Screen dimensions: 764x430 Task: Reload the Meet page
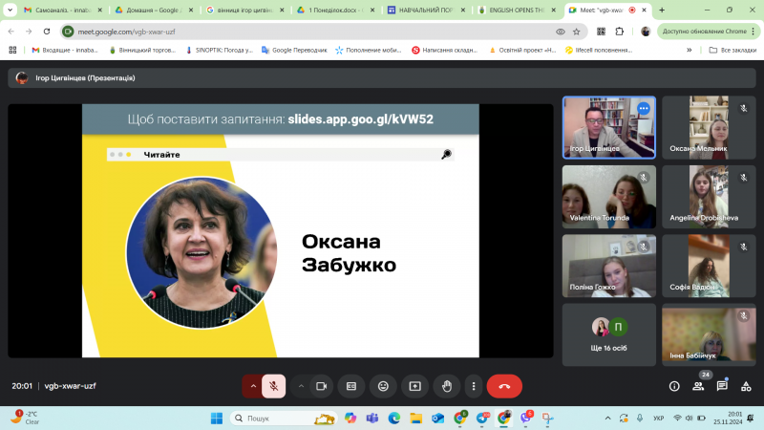pyautogui.click(x=47, y=32)
